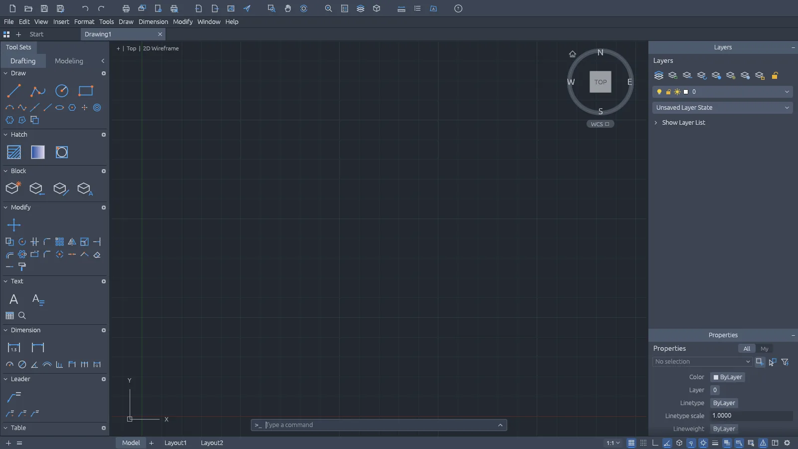
Task: Select the Move tool in Modify
Action: tap(14, 225)
